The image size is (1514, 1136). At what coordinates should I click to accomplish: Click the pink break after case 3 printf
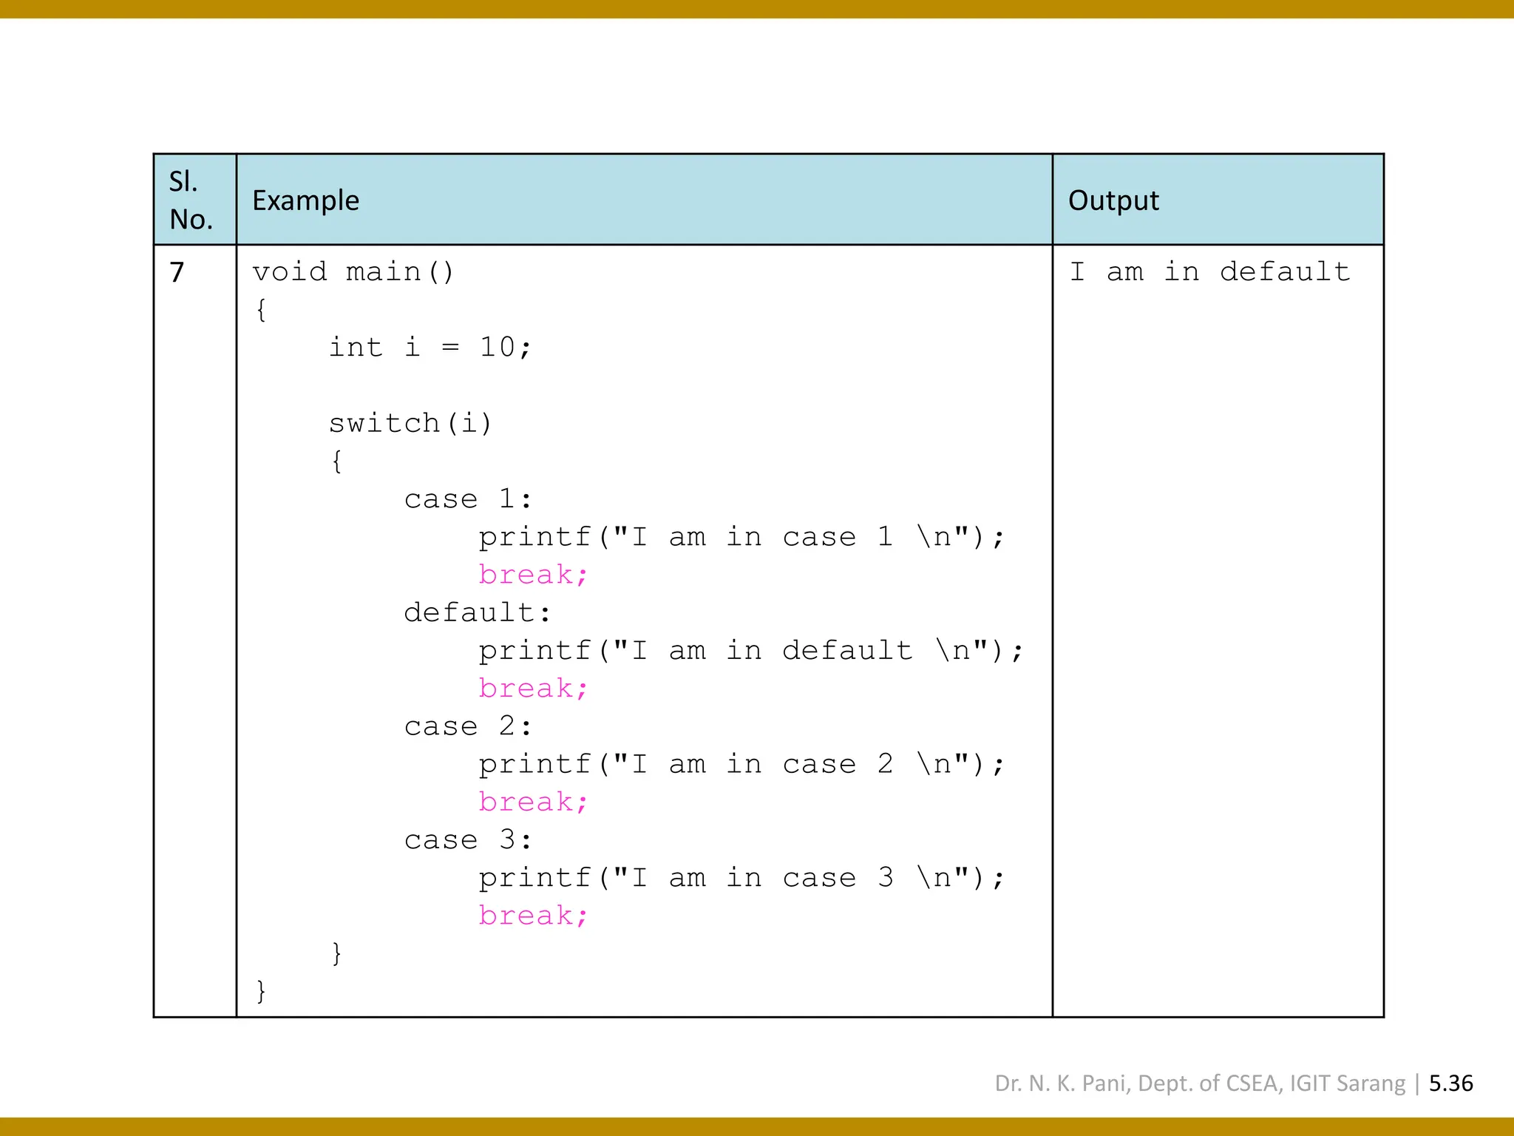533,916
